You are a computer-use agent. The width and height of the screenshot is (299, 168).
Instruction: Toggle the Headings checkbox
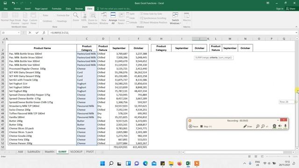click(60, 21)
